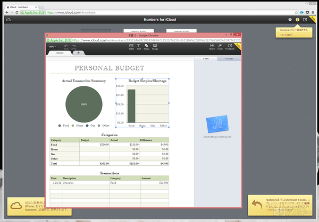Undo the last change
This screenshot has height=222, width=319.
coord(66,47)
